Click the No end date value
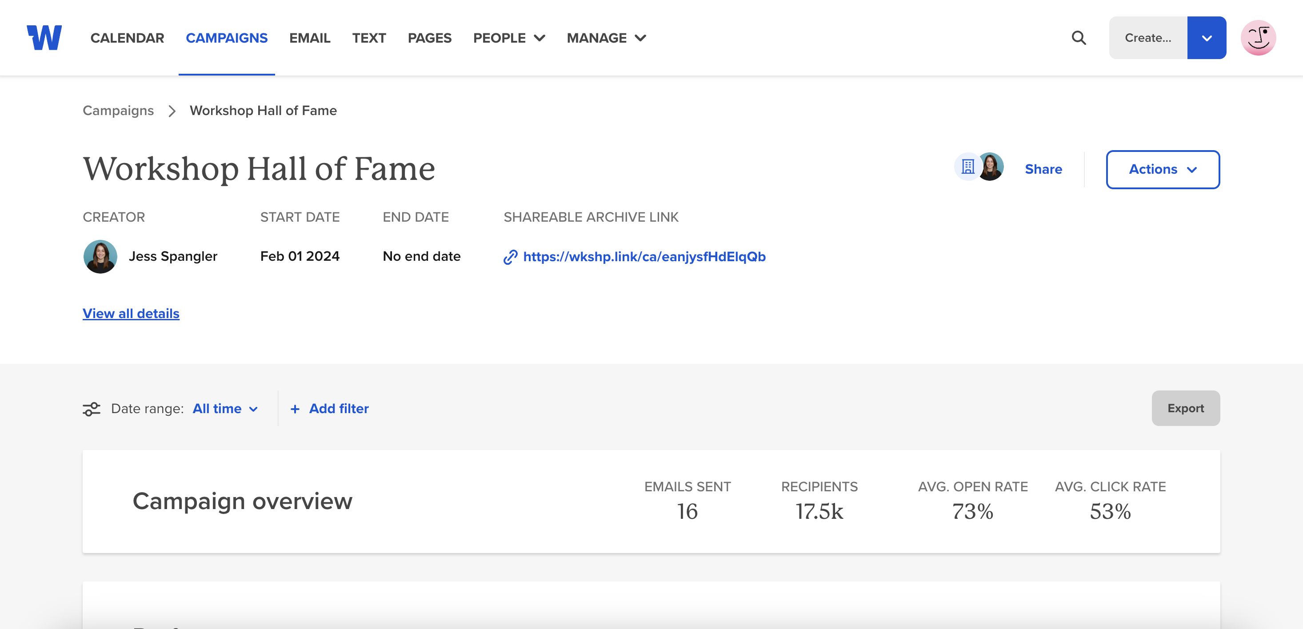This screenshot has width=1303, height=629. [x=421, y=256]
